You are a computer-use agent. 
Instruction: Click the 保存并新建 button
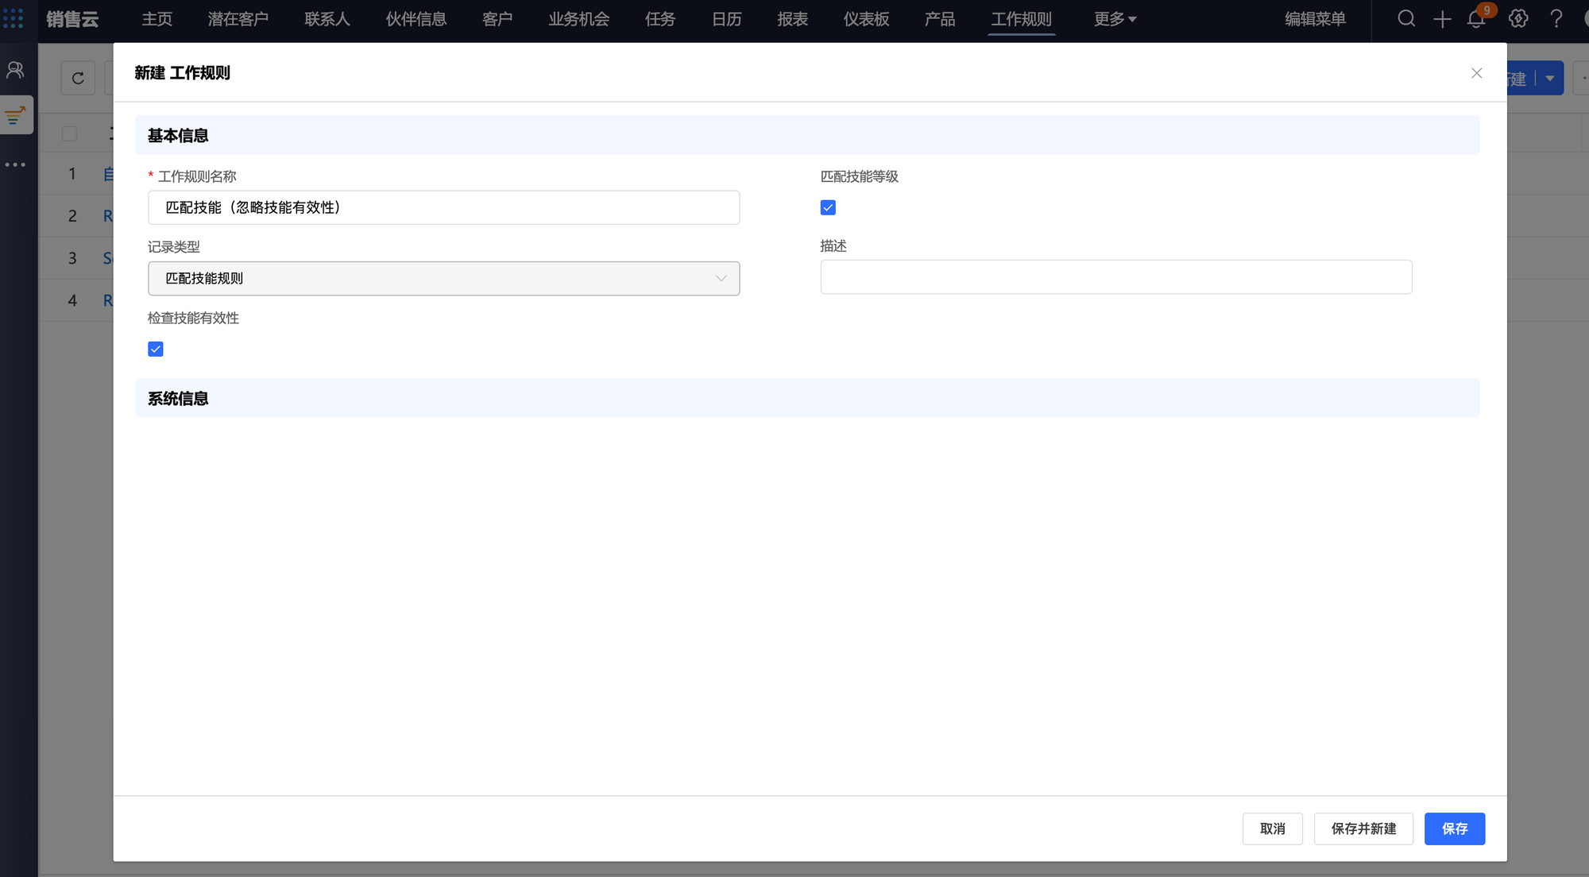1363,829
